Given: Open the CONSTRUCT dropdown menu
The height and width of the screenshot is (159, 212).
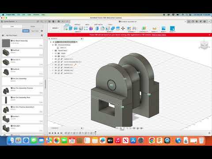Looking at the screenshot, I should click(x=144, y=32).
